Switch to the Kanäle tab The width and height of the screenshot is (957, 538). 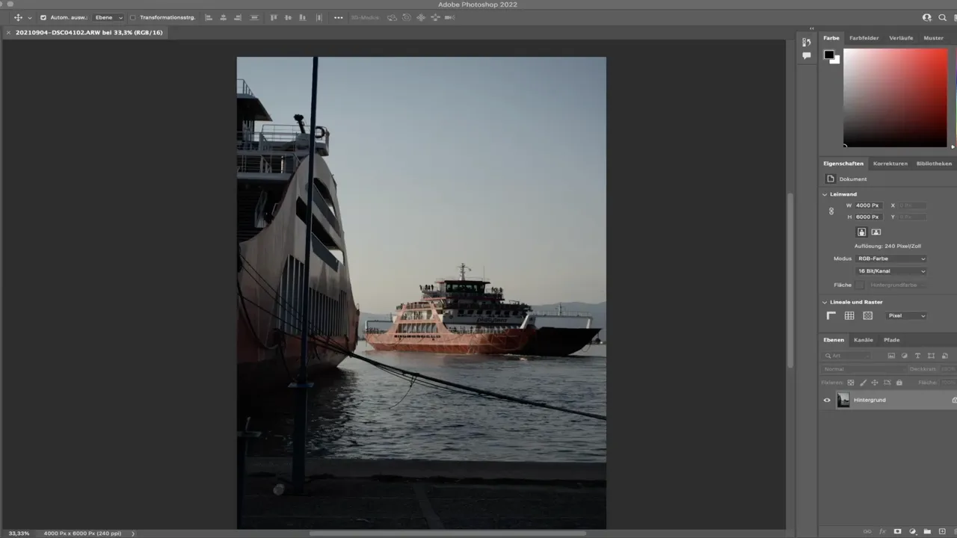click(864, 340)
